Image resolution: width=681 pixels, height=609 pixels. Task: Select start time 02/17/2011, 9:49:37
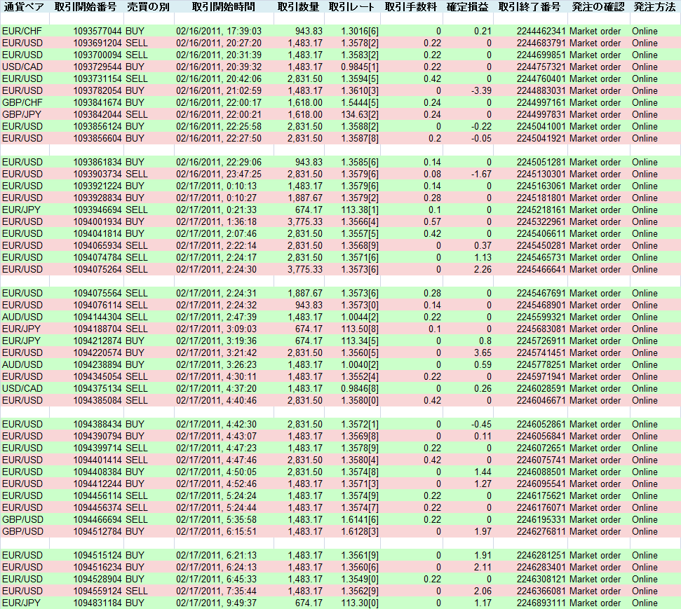pyautogui.click(x=219, y=603)
